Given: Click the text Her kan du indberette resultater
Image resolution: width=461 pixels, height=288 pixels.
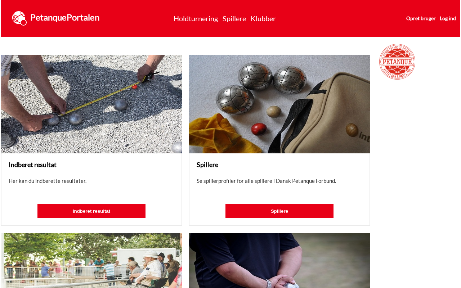Looking at the screenshot, I should coord(48,181).
